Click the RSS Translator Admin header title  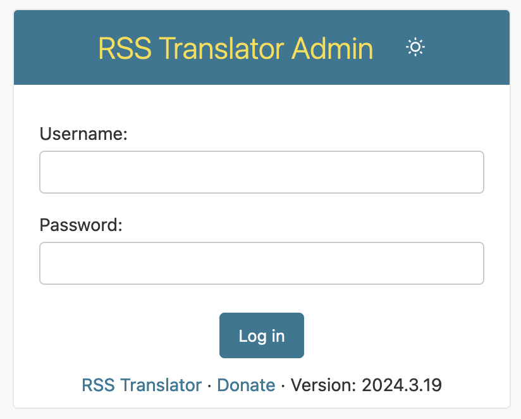point(236,48)
